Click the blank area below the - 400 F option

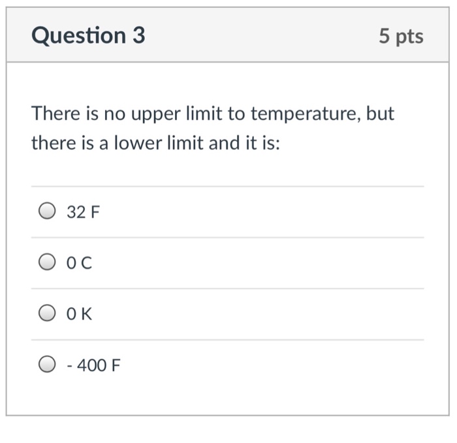click(x=227, y=396)
